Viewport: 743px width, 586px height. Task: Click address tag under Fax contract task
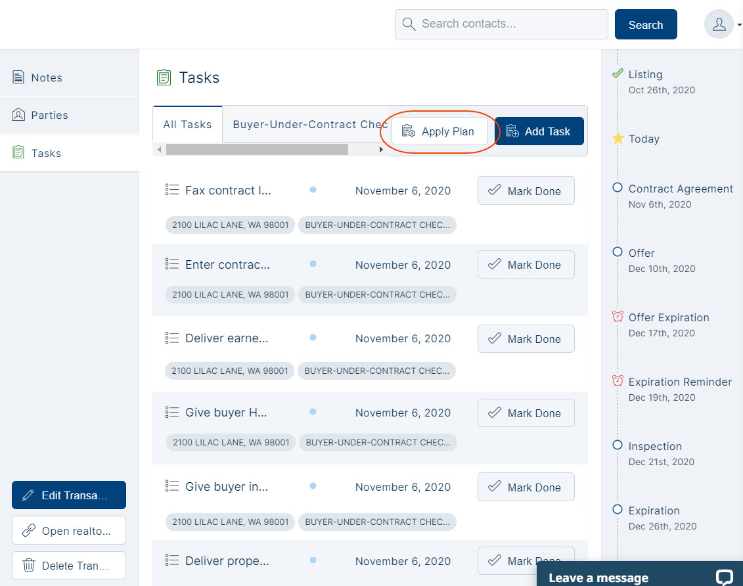point(231,225)
